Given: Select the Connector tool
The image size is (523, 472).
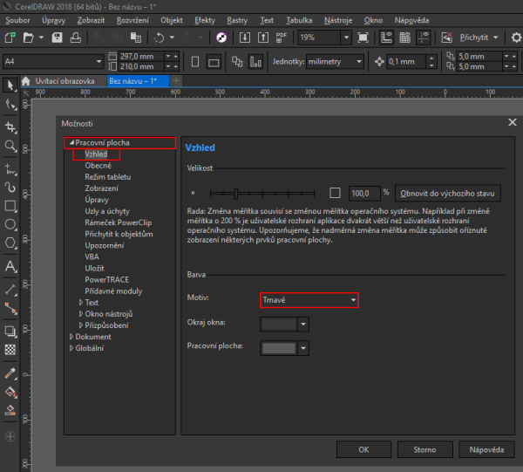Looking at the screenshot, I should (x=10, y=309).
